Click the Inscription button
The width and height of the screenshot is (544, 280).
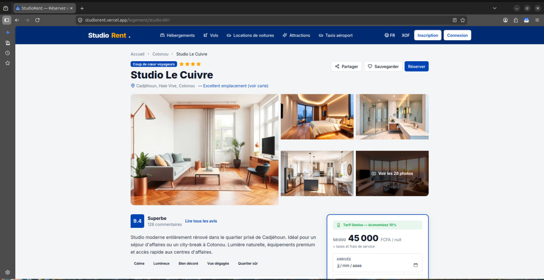(x=428, y=35)
